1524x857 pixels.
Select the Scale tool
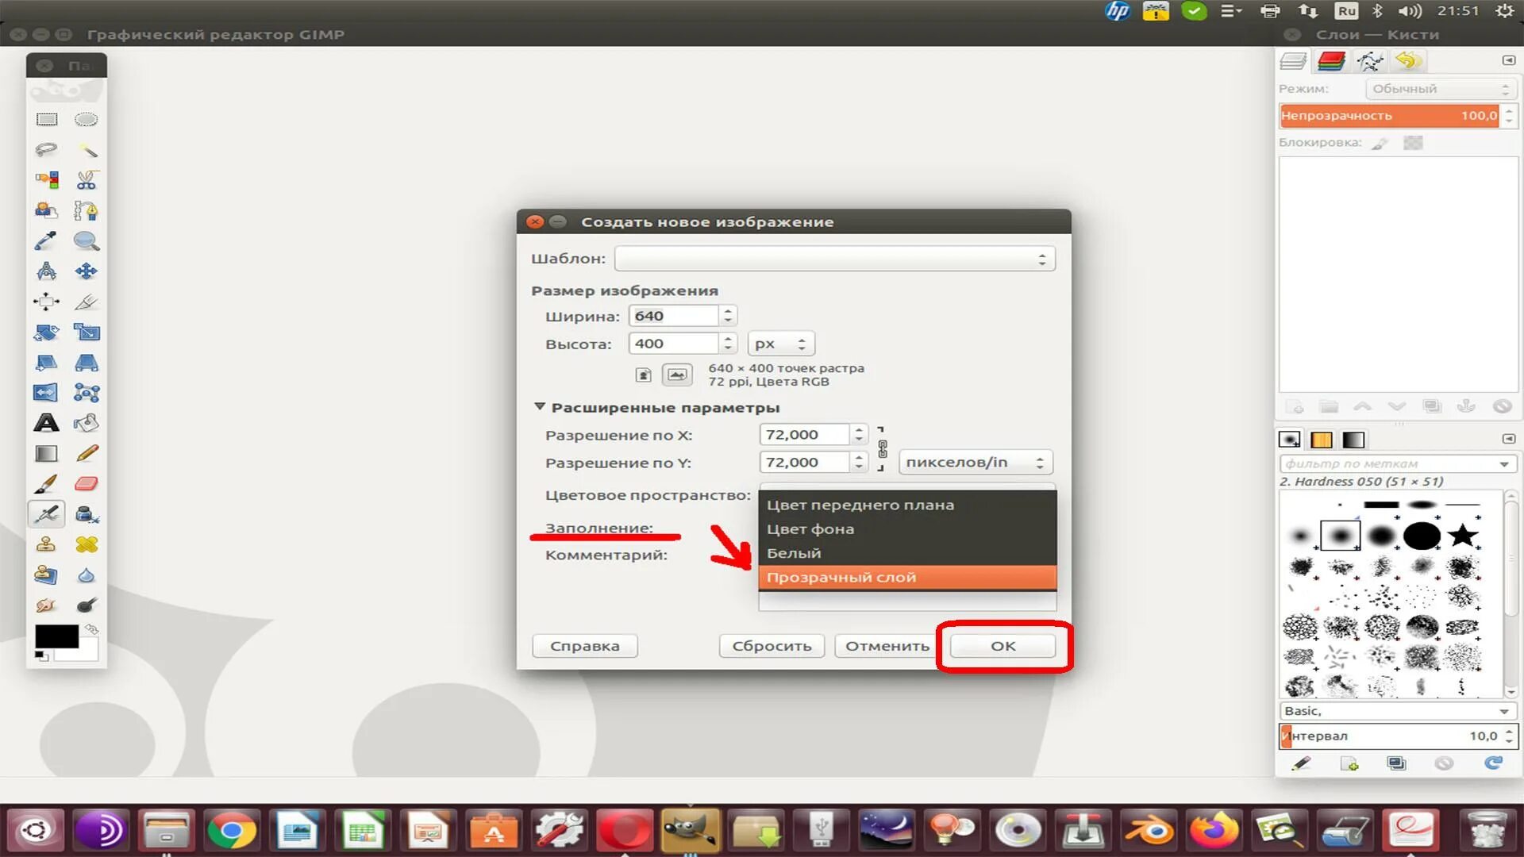coord(86,332)
